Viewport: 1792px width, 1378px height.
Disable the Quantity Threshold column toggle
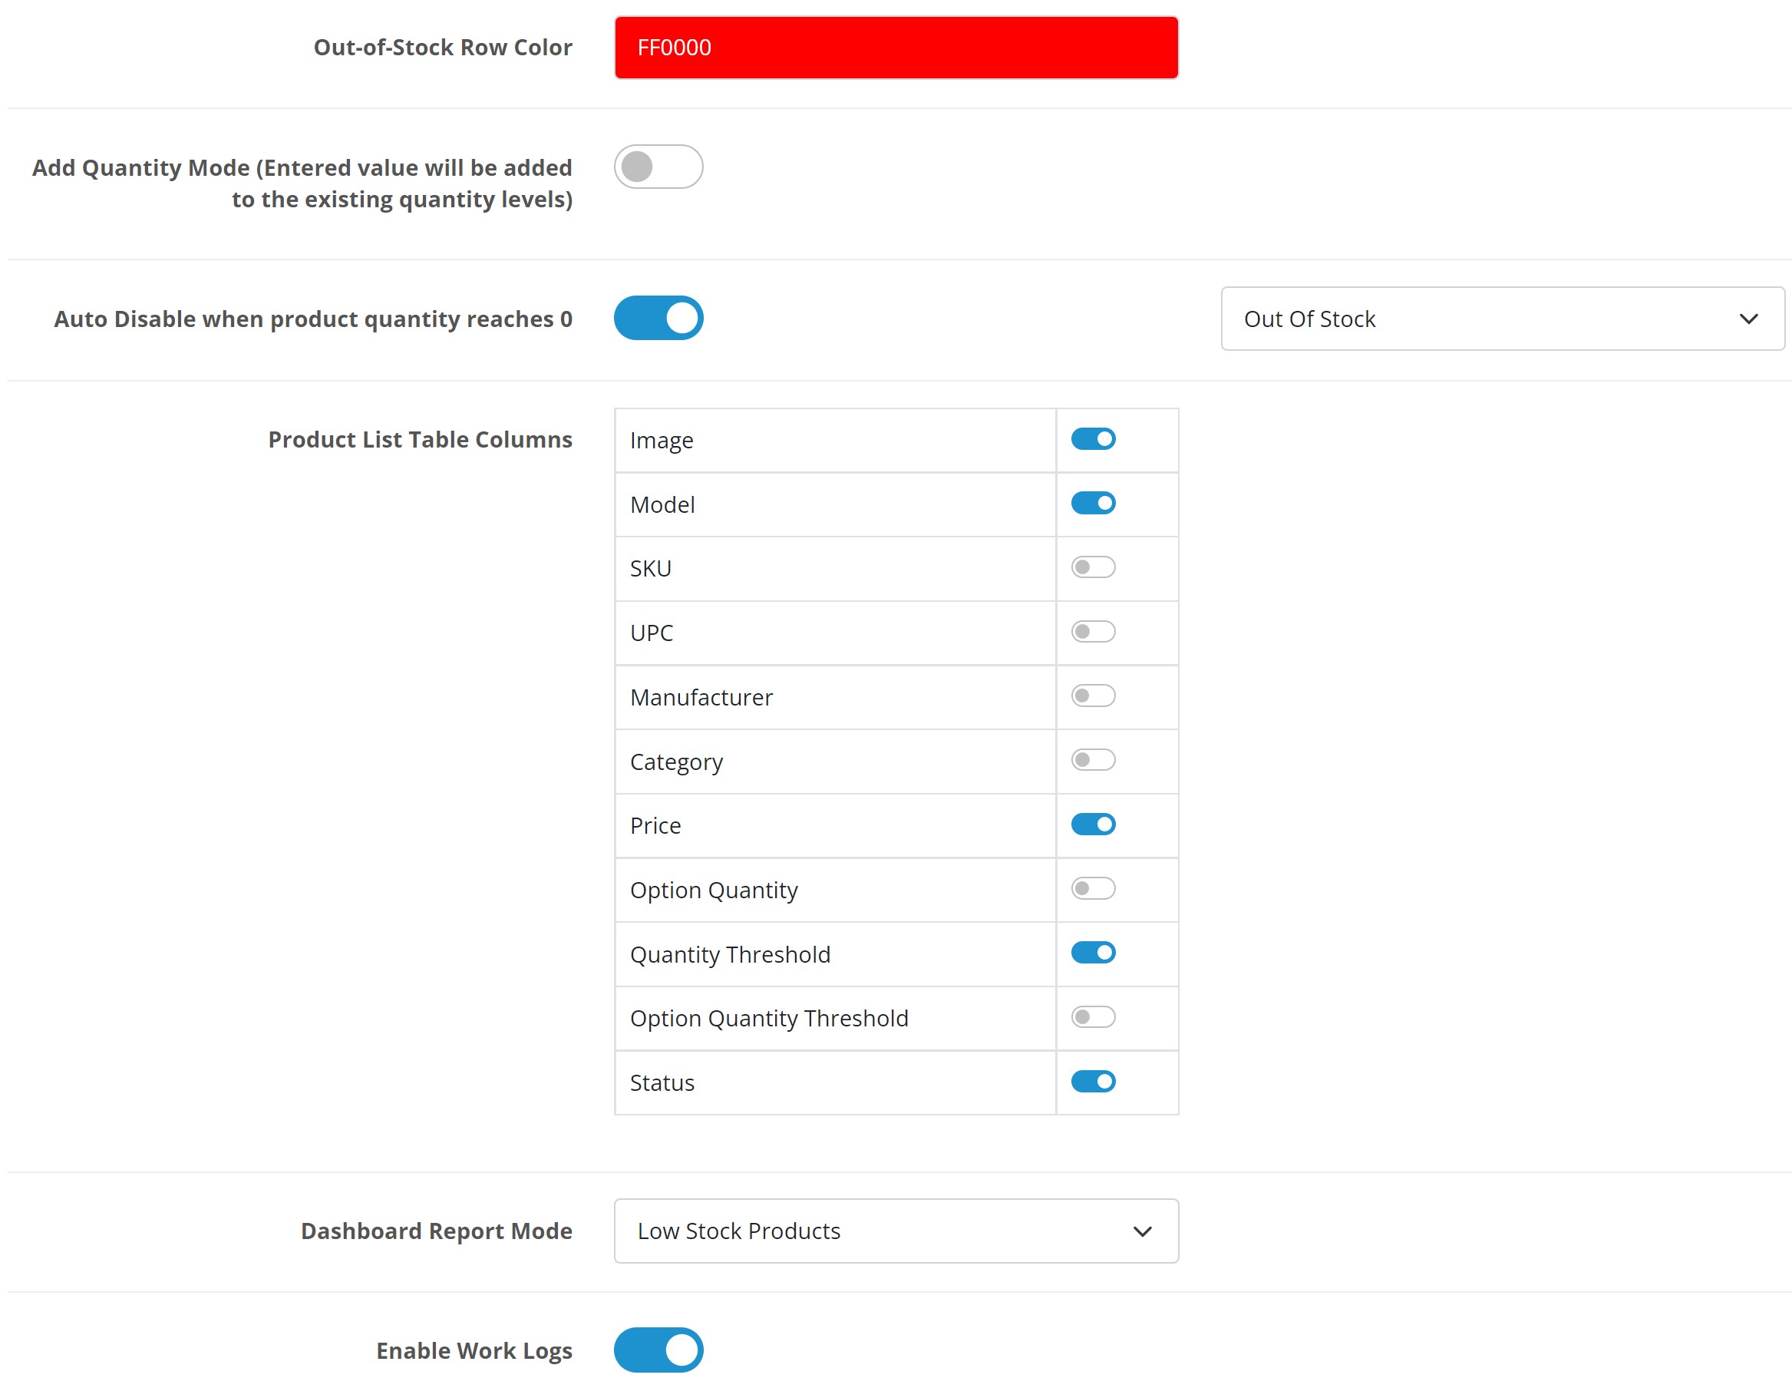[x=1092, y=953]
